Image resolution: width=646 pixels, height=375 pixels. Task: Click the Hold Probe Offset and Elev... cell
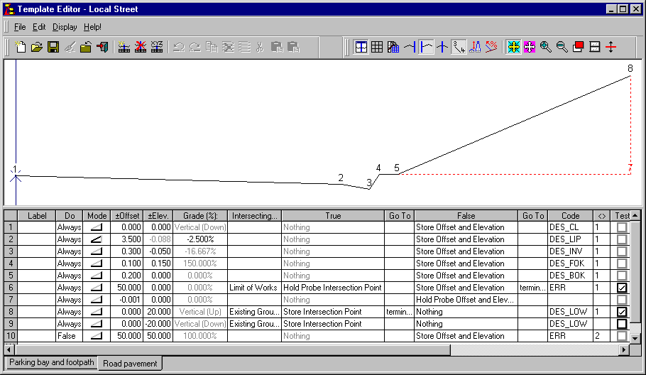466,300
